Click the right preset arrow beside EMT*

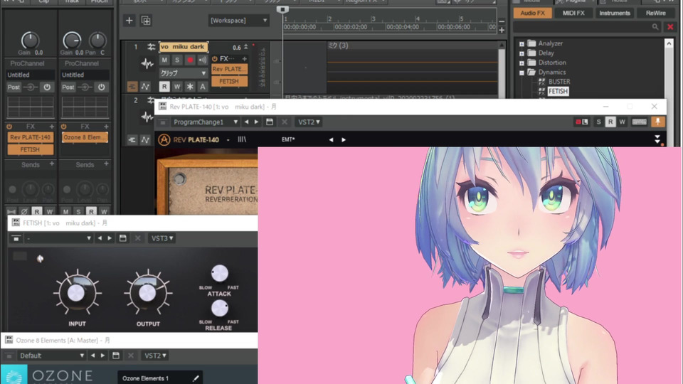coord(344,140)
